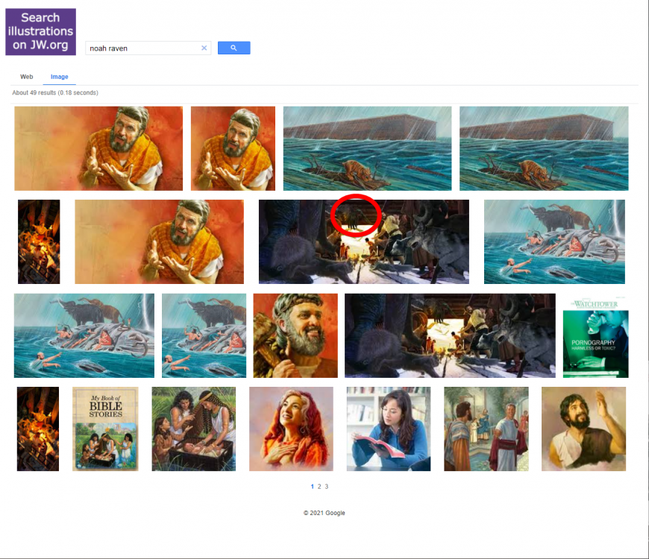Screen dimensions: 649x559
Task: Open the image of the joyful red-haired woman
Action: pos(291,429)
